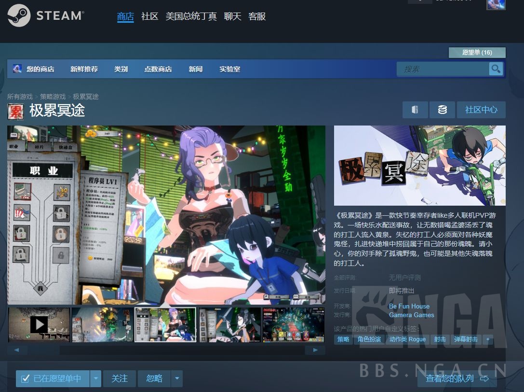The width and height of the screenshot is (524, 392).
Task: Expand the dropdown arrow next to 忽略
Action: click(x=177, y=378)
